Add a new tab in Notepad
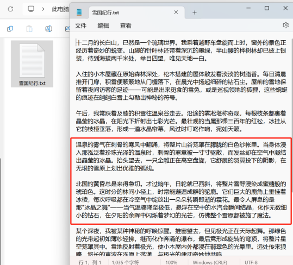The height and width of the screenshot is (265, 293). coord(195,12)
